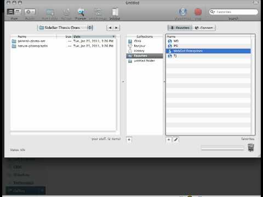Edit selected favorite with pencil icon
The image size is (263, 197).
click(176, 140)
